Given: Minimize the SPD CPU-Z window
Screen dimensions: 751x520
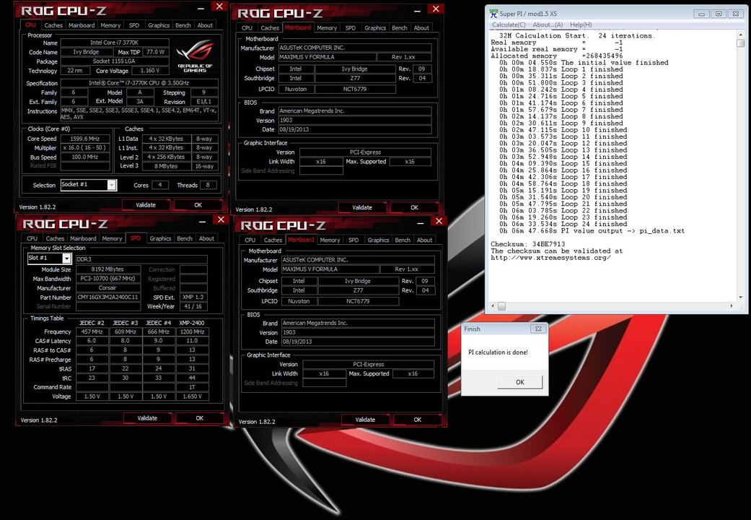Looking at the screenshot, I should point(203,221).
